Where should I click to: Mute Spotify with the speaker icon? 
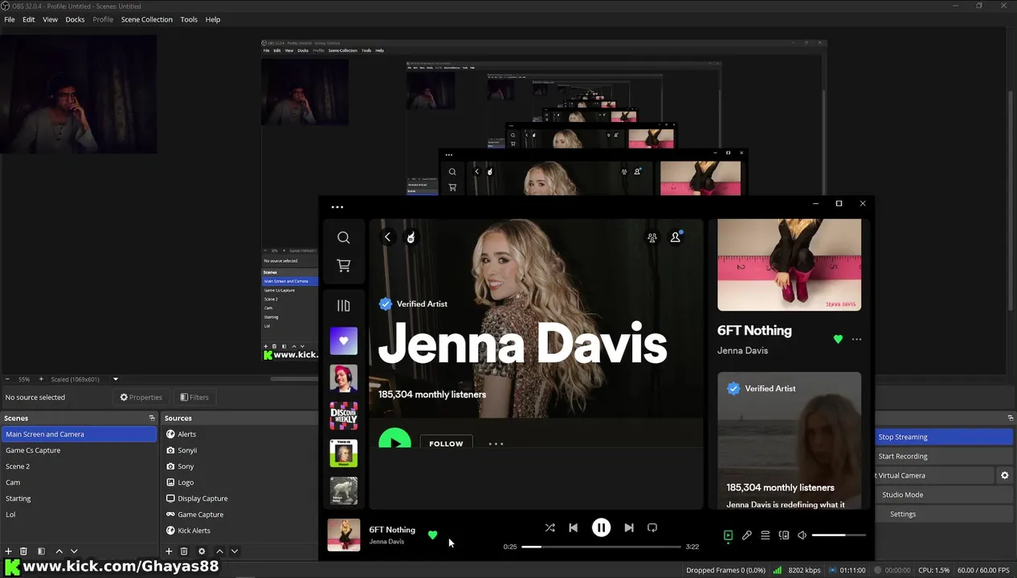pyautogui.click(x=802, y=535)
